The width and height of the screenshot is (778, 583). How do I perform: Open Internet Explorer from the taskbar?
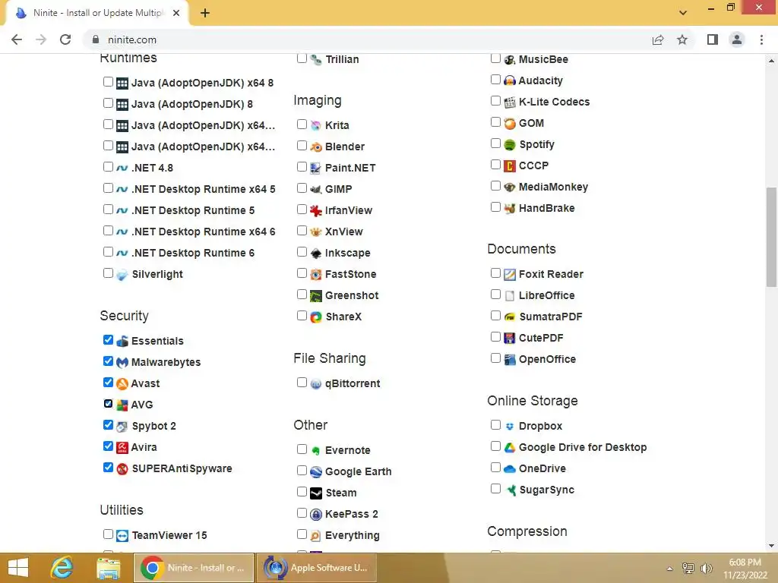[62, 568]
